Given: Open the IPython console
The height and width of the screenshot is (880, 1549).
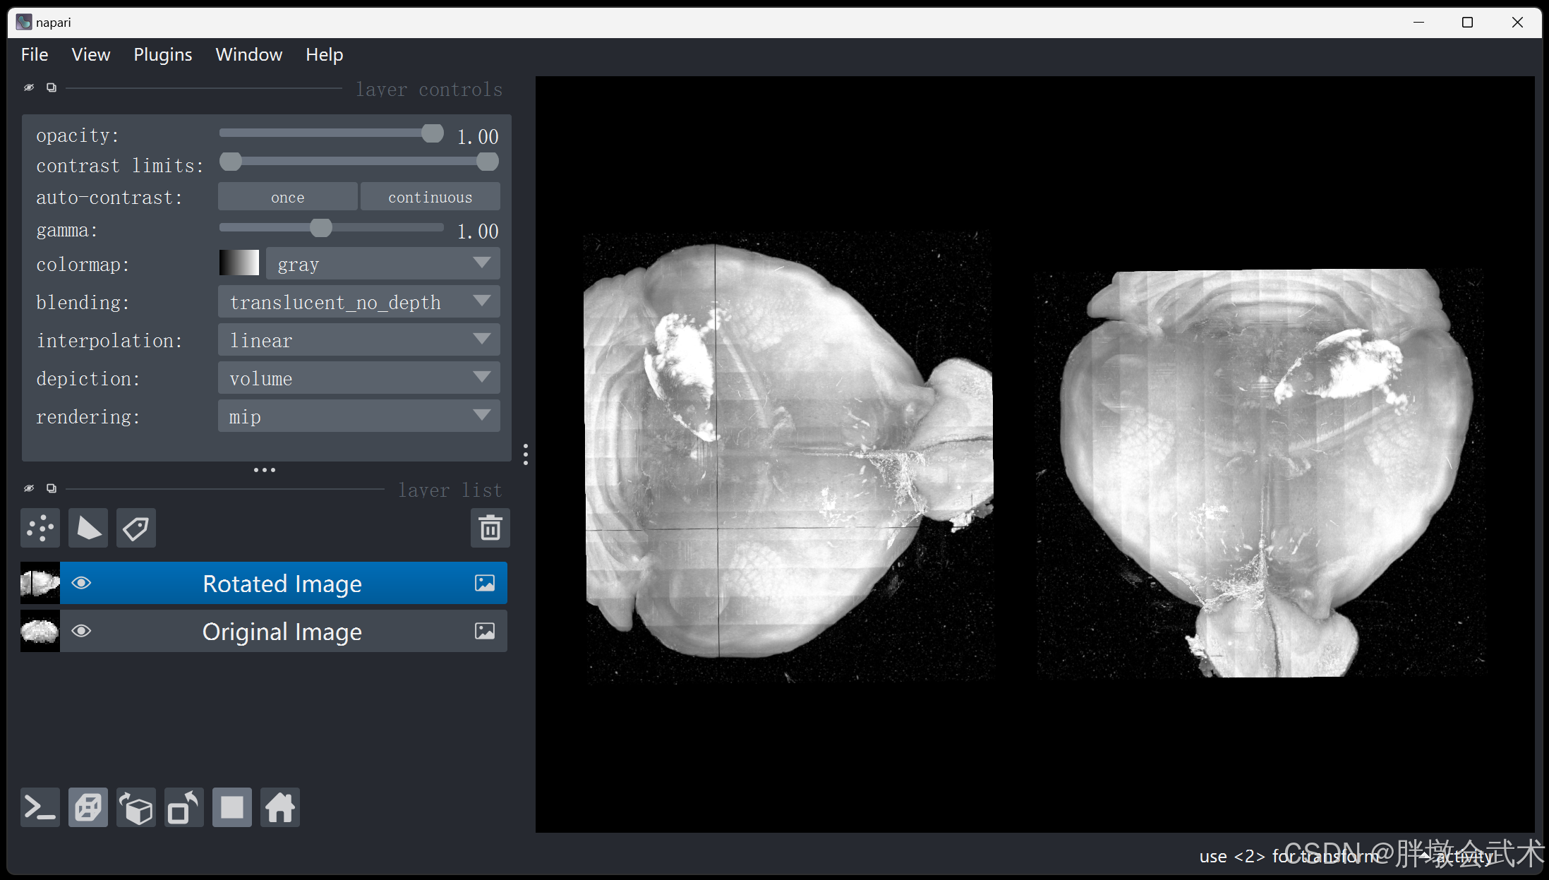Looking at the screenshot, I should click(x=40, y=807).
